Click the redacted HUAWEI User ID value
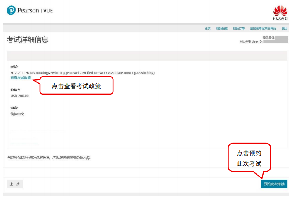The height and width of the screenshot is (198, 299). 275,42
